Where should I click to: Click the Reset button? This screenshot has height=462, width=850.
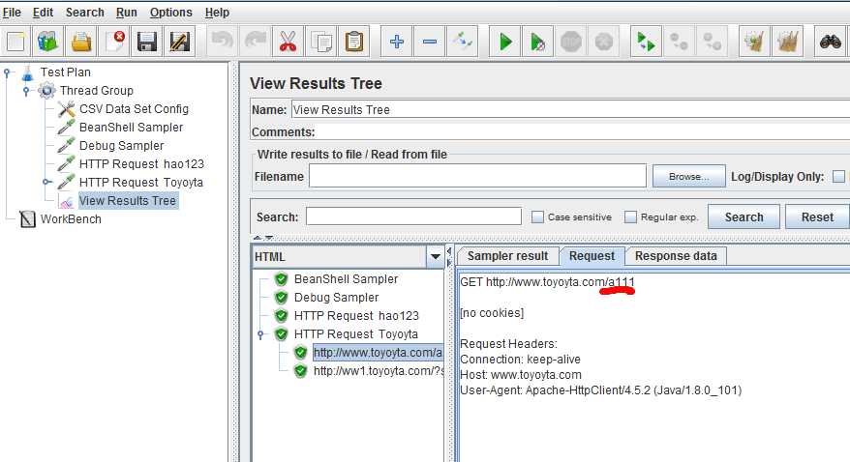pyautogui.click(x=817, y=217)
